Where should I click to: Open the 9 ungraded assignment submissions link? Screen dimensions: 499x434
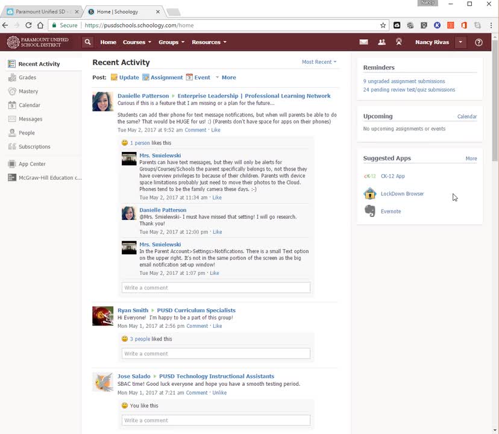click(404, 81)
